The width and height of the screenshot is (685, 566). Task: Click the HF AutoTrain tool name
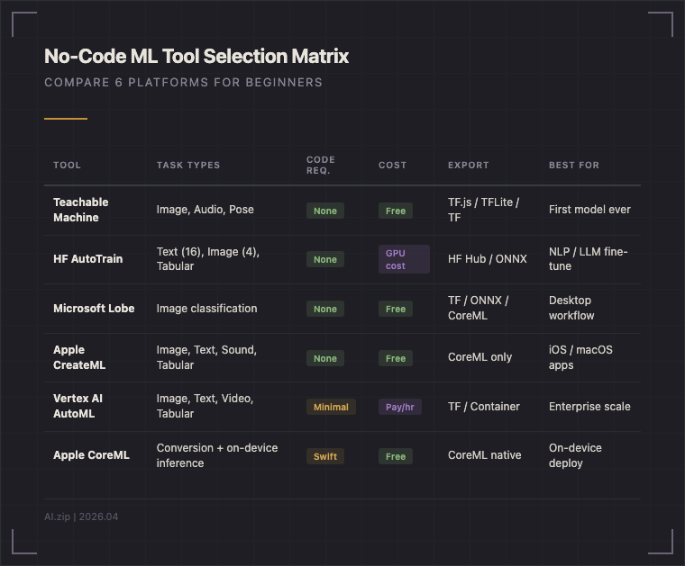[87, 259]
